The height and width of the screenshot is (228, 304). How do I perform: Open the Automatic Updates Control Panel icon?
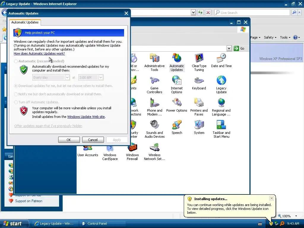coord(177,62)
